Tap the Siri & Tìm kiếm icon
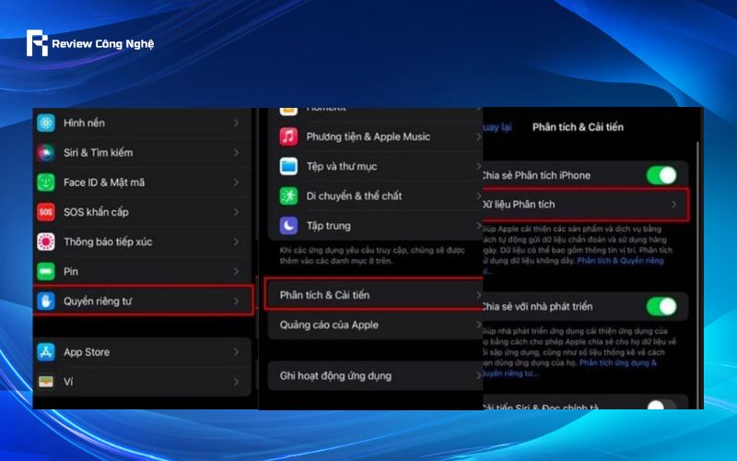This screenshot has height=461, width=737. (x=45, y=152)
